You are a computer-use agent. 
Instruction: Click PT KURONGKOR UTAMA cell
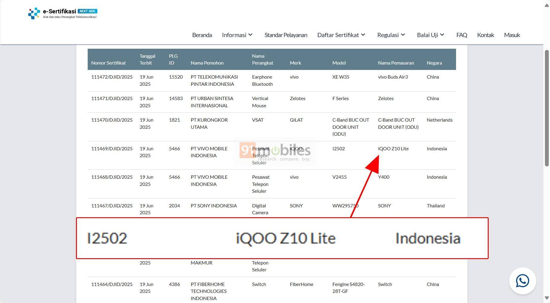209,123
